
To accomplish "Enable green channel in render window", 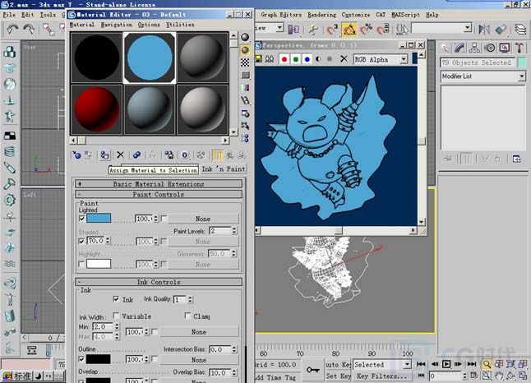I will click(x=296, y=59).
